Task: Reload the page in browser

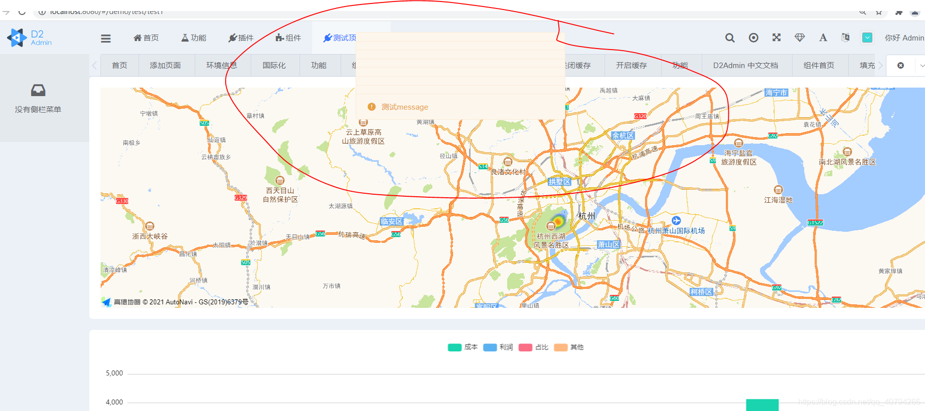Action: pyautogui.click(x=22, y=12)
